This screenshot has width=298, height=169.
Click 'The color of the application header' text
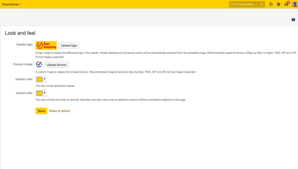(x=55, y=86)
